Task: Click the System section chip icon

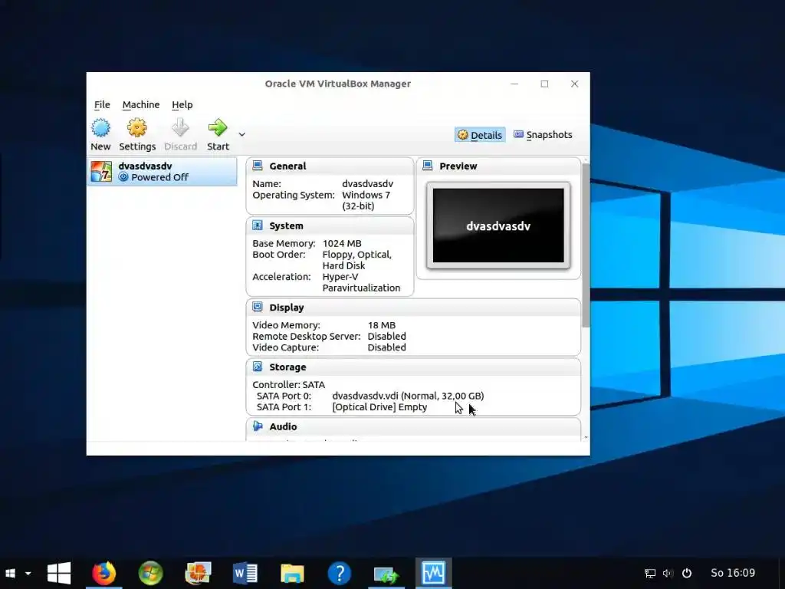Action: pyautogui.click(x=258, y=225)
